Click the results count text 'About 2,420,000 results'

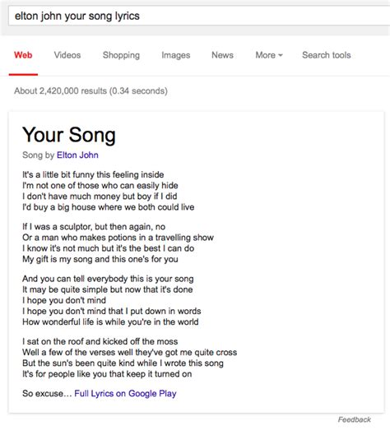pos(61,90)
